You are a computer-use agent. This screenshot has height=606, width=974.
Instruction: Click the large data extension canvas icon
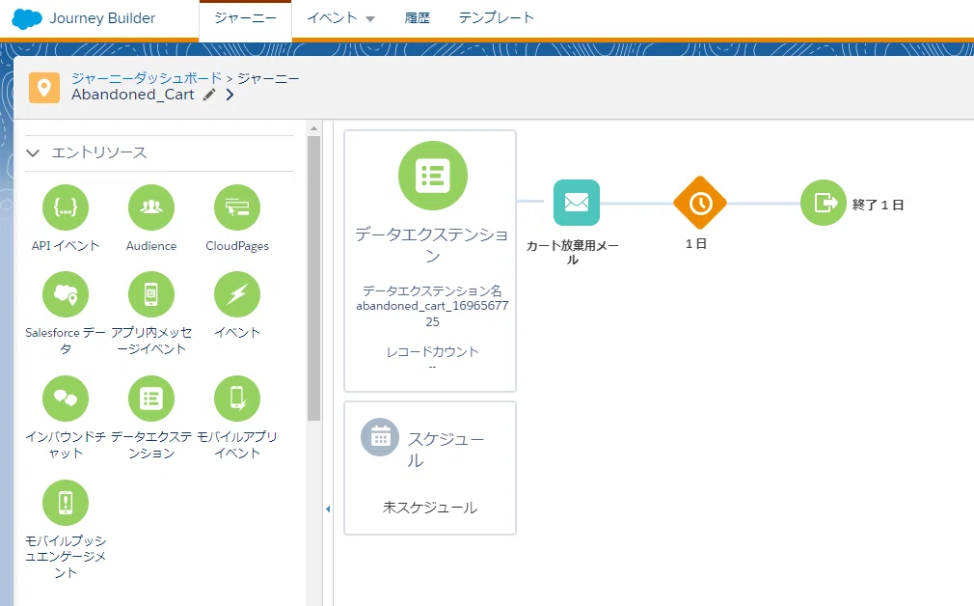point(432,176)
